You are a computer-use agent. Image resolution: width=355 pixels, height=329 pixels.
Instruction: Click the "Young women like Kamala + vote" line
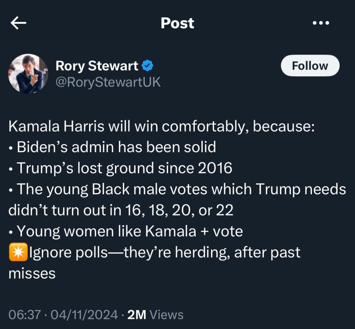pos(129,231)
